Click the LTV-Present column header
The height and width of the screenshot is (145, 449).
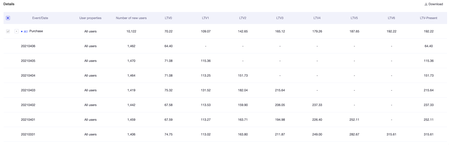[428, 18]
